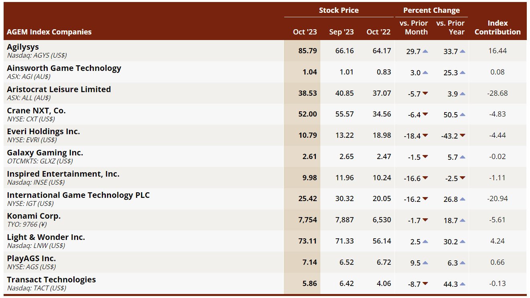The image size is (530, 298).
Task: Select Konami's Oct '23 price 7,754
Action: click(x=307, y=220)
